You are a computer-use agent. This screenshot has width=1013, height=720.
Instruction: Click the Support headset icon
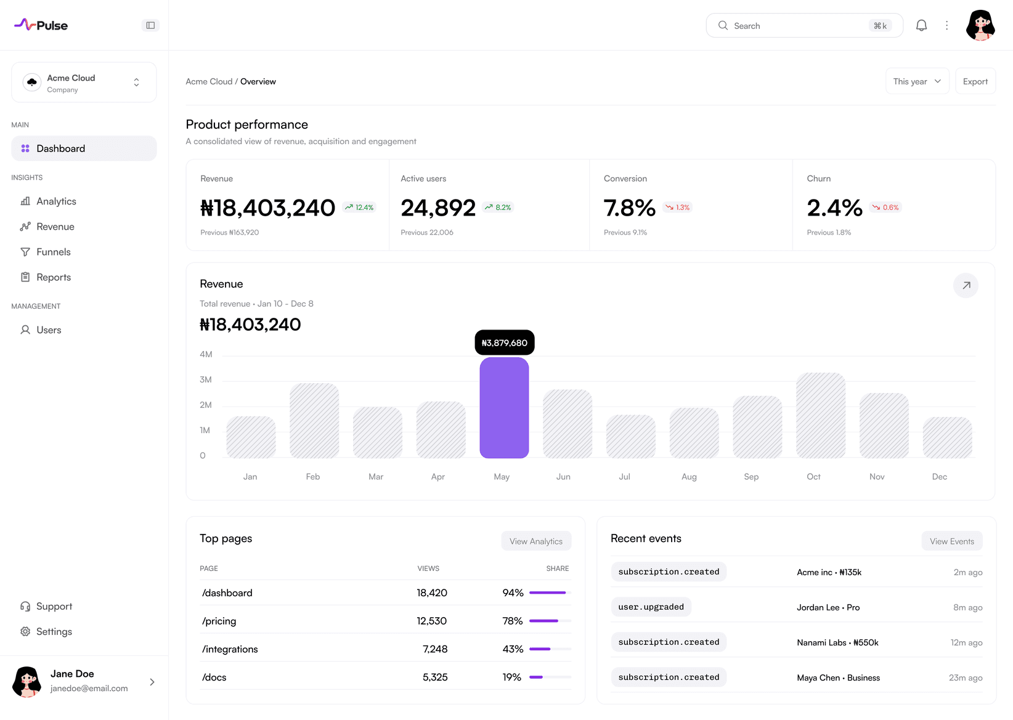pos(25,606)
